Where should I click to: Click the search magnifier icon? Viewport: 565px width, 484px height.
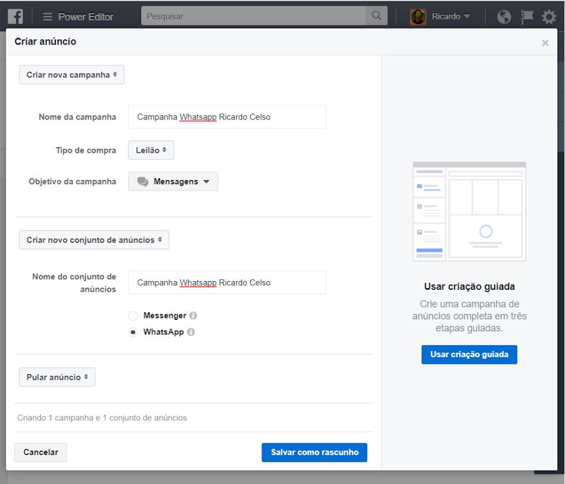click(x=377, y=16)
